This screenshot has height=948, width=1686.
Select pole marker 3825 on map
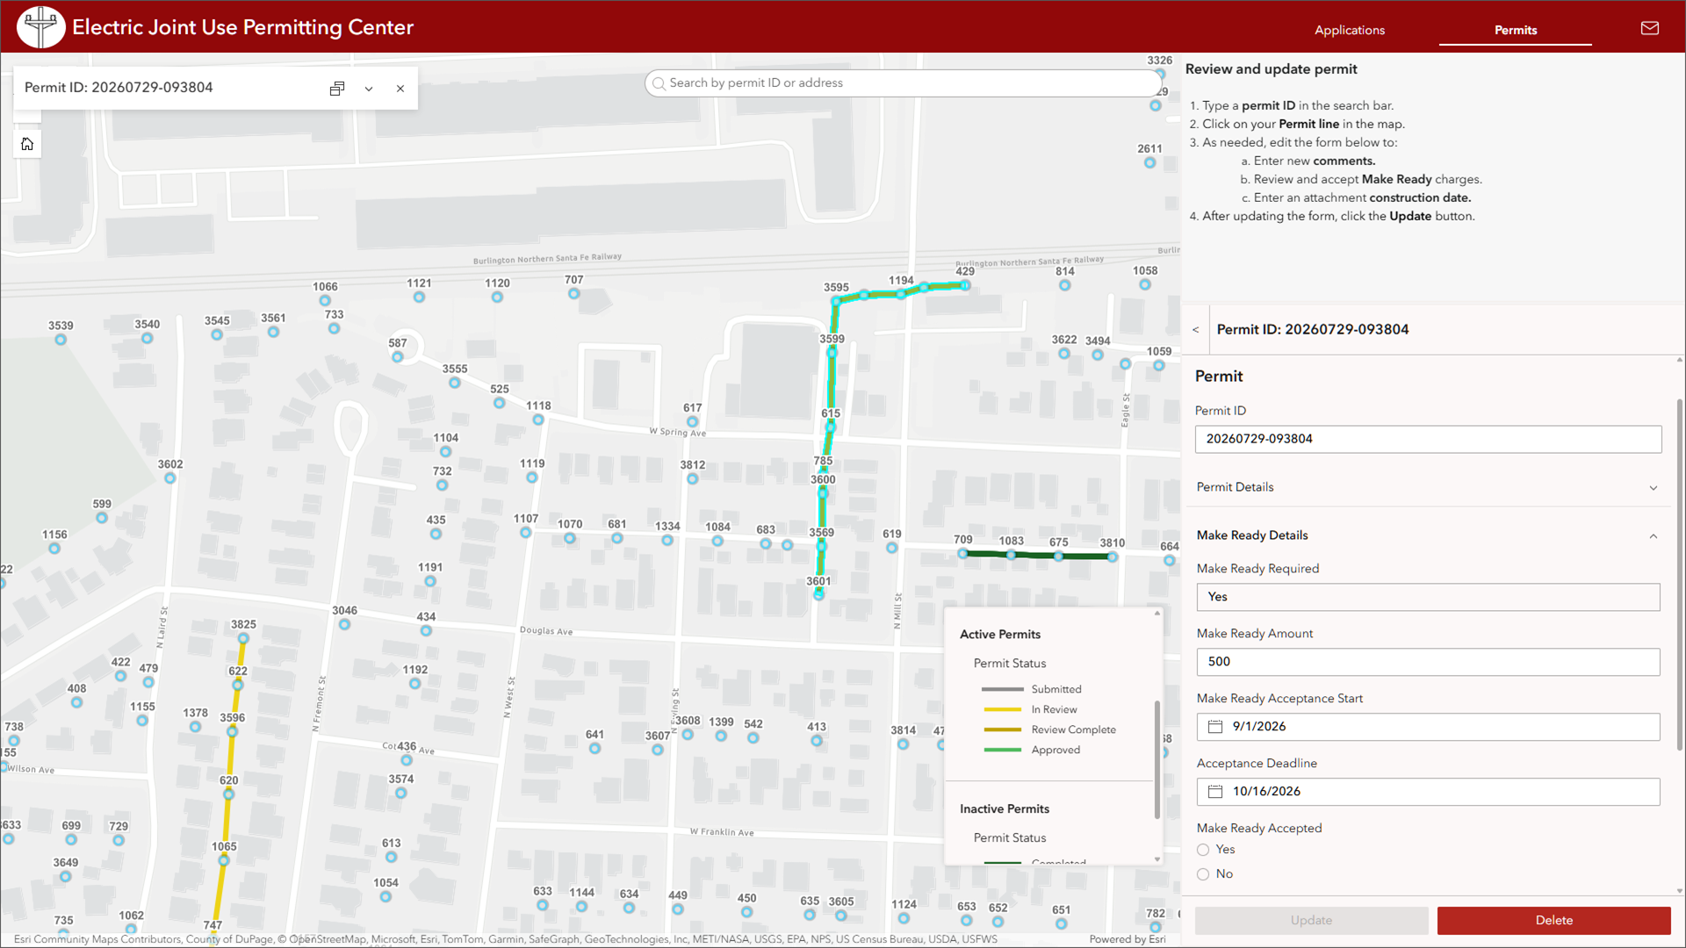tap(243, 639)
